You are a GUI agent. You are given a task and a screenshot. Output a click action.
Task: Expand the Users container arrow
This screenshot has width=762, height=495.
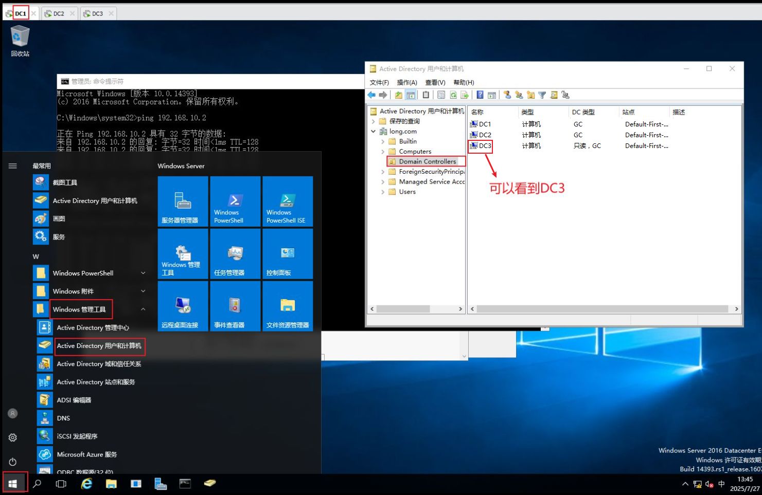[x=382, y=192]
